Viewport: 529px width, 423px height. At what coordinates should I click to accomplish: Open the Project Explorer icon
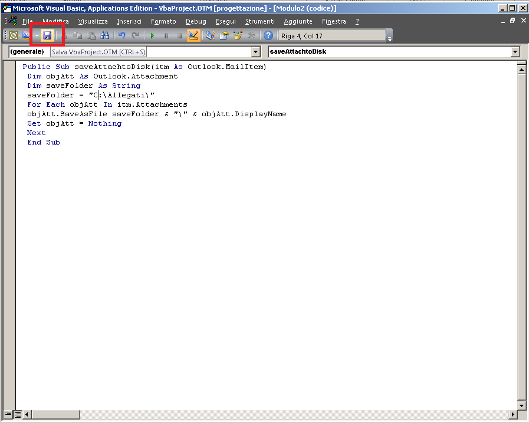click(x=211, y=35)
